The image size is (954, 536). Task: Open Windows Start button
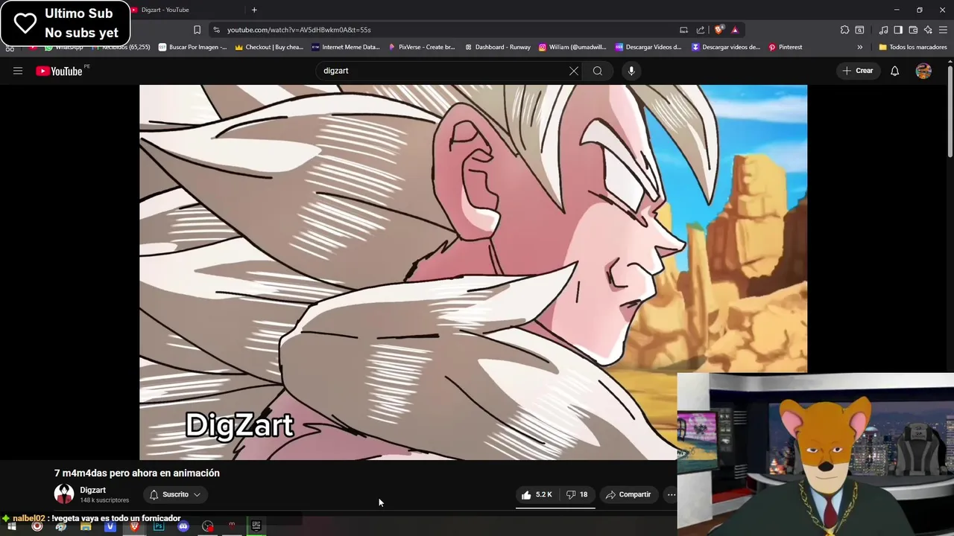(x=12, y=526)
